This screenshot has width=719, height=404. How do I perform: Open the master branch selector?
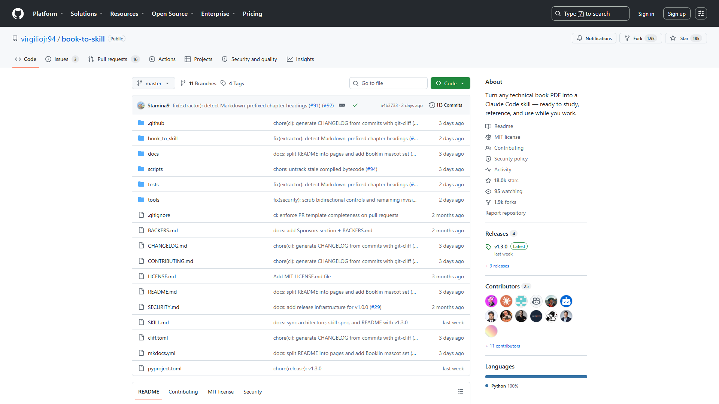154,83
